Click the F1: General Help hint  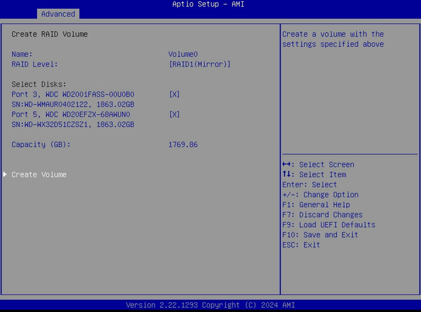316,205
